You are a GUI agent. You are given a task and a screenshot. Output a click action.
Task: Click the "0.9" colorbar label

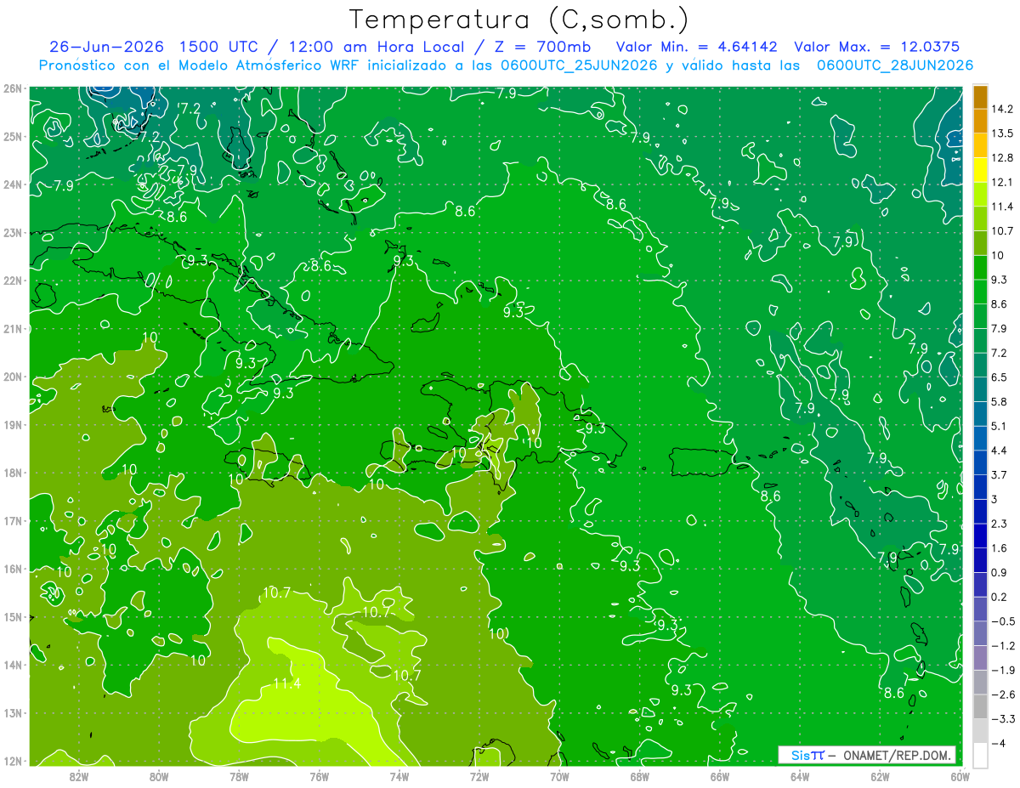(x=1000, y=572)
